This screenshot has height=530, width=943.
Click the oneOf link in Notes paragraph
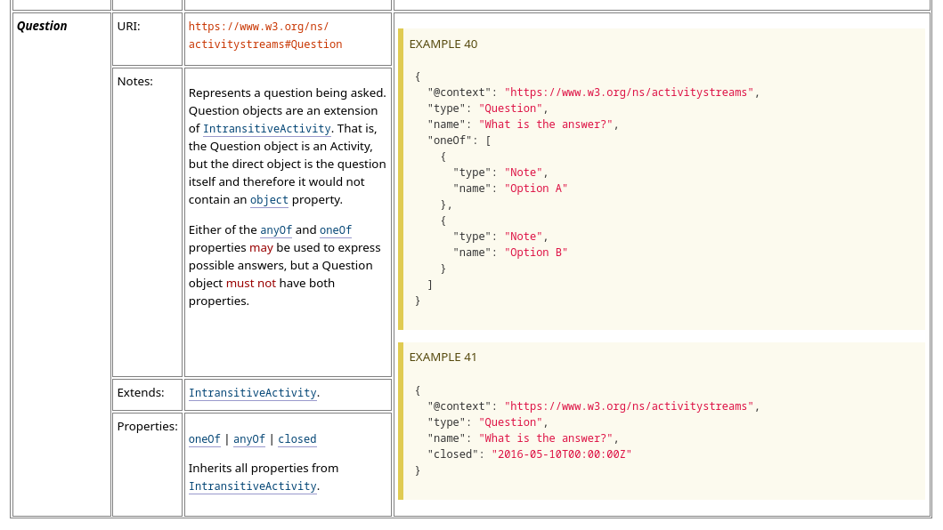[336, 230]
